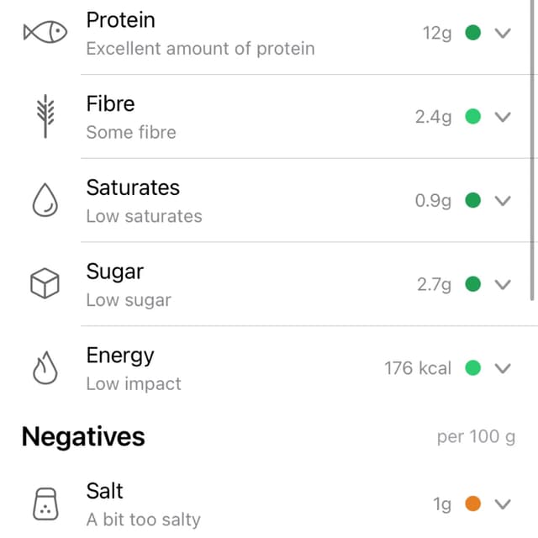The height and width of the screenshot is (538, 538).
Task: Tap the salt shaker icon
Action: pos(45,504)
